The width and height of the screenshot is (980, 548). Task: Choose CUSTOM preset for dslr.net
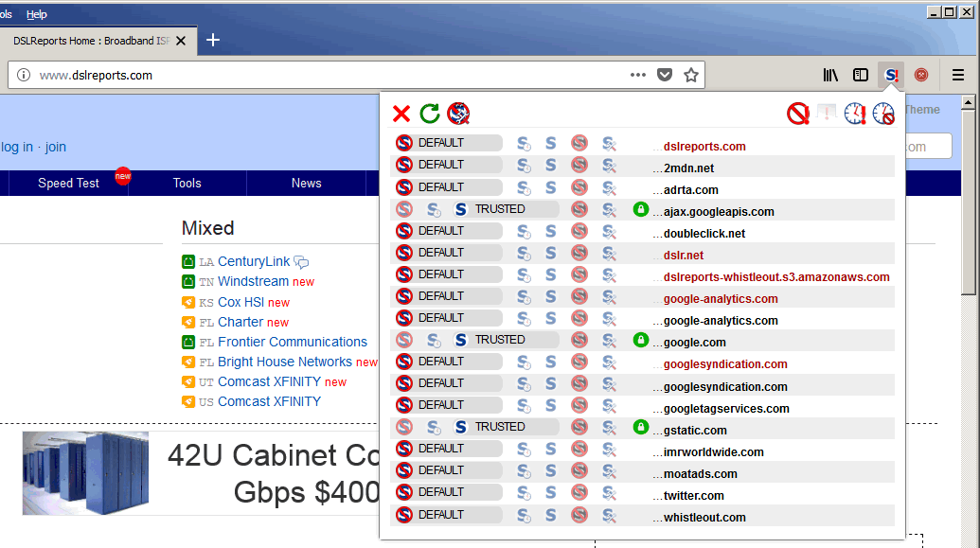pyautogui.click(x=610, y=253)
